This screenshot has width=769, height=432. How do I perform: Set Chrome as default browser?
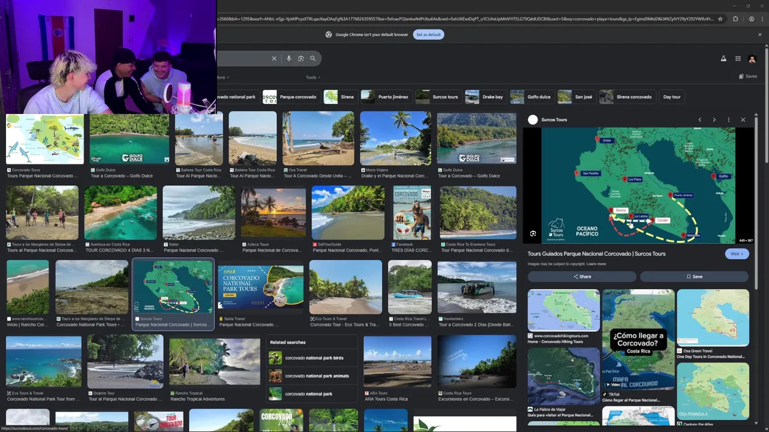(x=428, y=34)
